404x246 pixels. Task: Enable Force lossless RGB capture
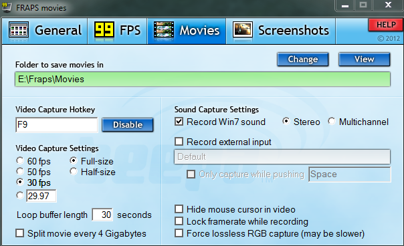[179, 233]
